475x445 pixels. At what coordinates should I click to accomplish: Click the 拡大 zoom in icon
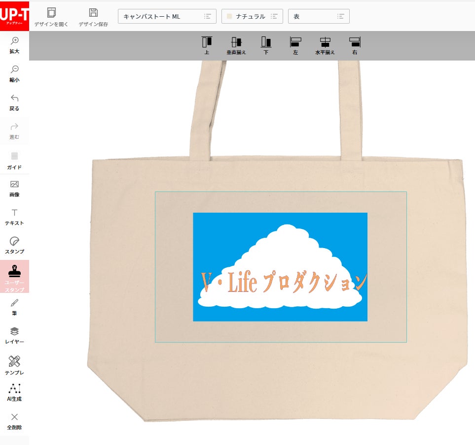click(14, 44)
